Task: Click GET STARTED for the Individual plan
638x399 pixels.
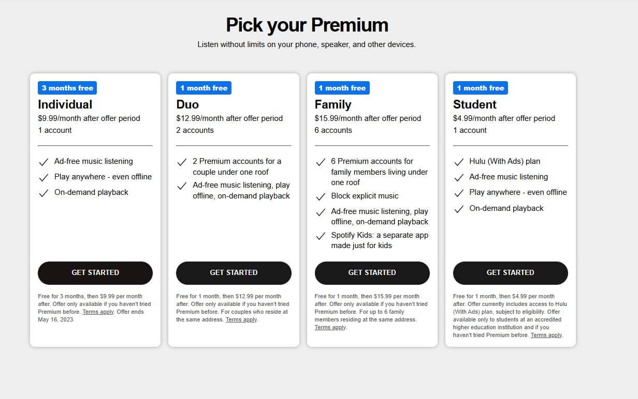Action: click(95, 272)
